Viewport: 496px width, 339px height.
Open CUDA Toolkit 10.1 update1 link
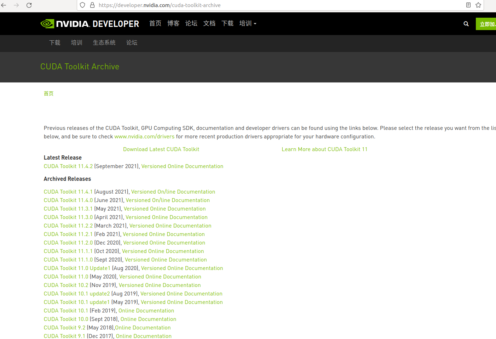[x=77, y=302]
